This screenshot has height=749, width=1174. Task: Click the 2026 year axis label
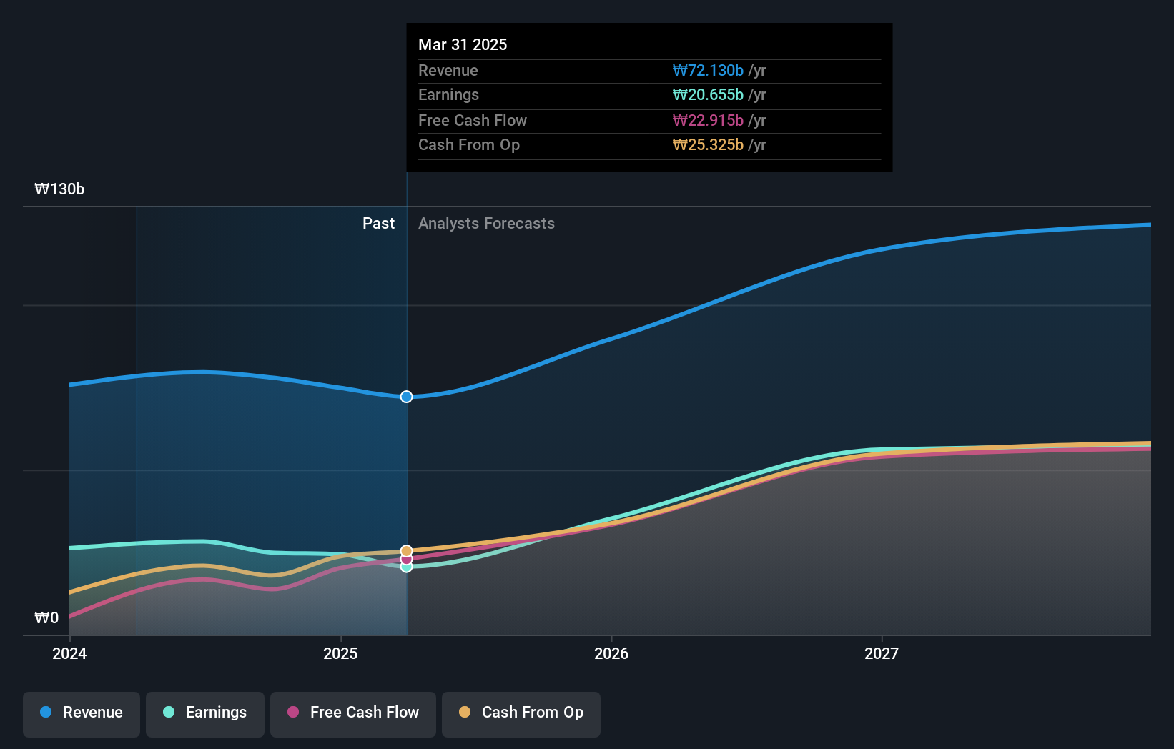tap(611, 653)
